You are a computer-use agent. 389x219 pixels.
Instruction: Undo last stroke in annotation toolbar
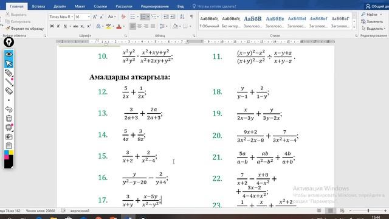pyautogui.click(x=9, y=109)
